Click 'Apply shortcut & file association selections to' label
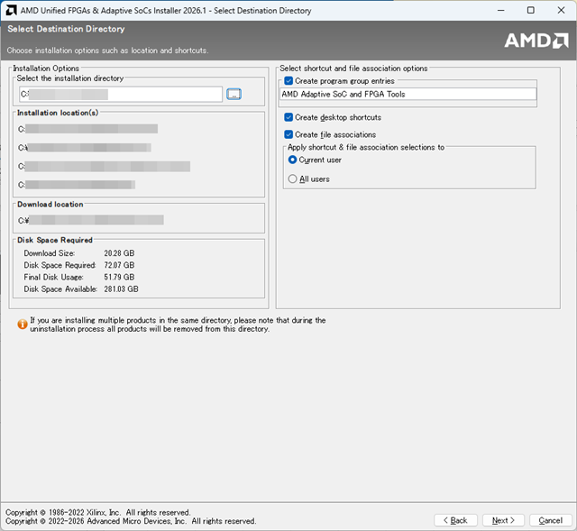 point(366,147)
